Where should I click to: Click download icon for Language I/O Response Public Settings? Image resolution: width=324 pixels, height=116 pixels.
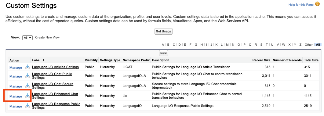[x=27, y=106]
